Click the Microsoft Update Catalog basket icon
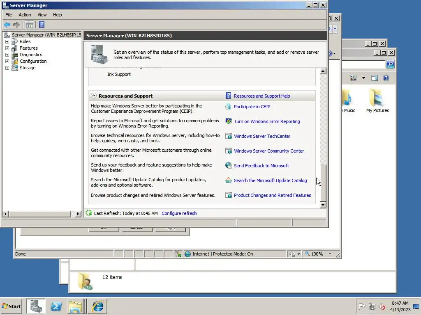This screenshot has width=421, height=315. [228, 180]
